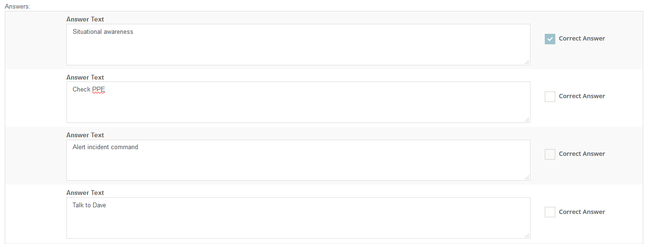Click Correct Answer label beside Situational awareness
The image size is (648, 244).
[x=582, y=39]
